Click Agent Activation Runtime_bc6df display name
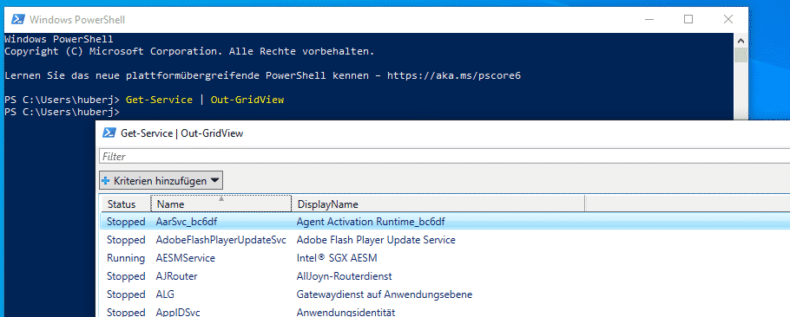Screen dimensions: 790x317 tap(371, 222)
